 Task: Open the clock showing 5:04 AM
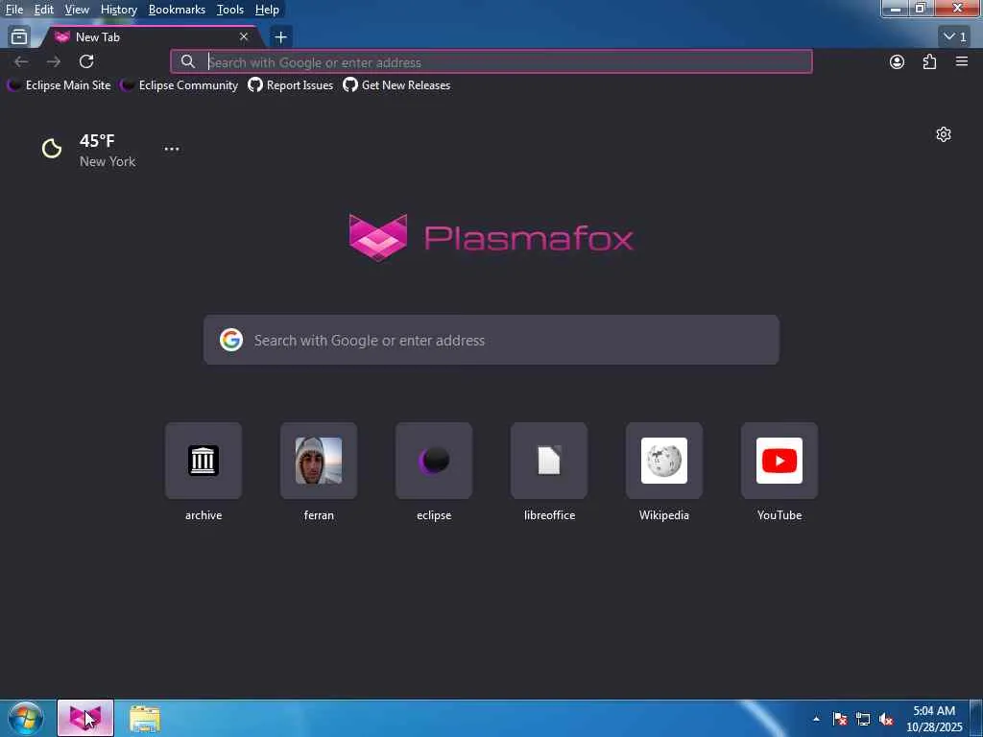(934, 719)
